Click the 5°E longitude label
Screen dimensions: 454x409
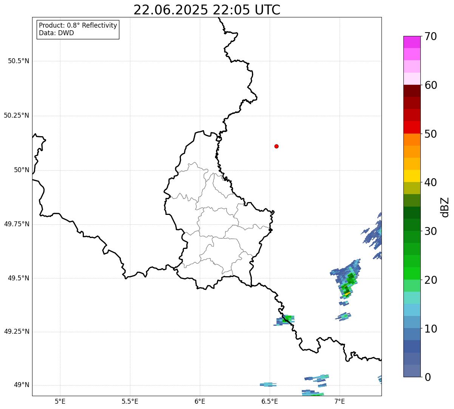click(x=60, y=401)
